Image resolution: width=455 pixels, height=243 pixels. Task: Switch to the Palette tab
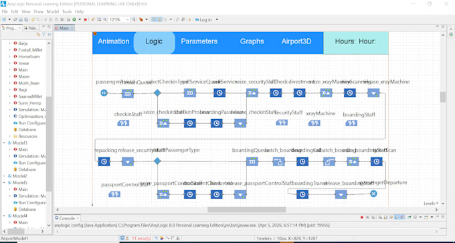click(31, 28)
